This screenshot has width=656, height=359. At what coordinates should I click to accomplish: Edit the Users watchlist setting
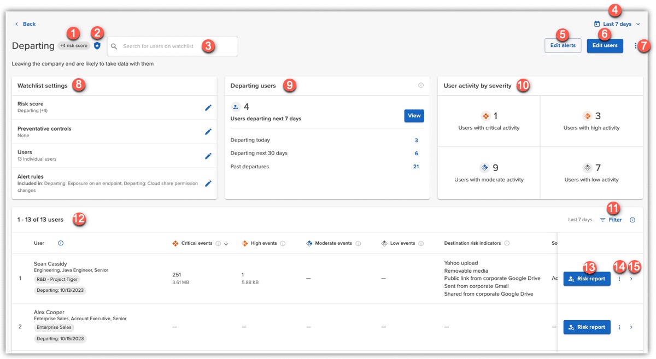(x=208, y=156)
